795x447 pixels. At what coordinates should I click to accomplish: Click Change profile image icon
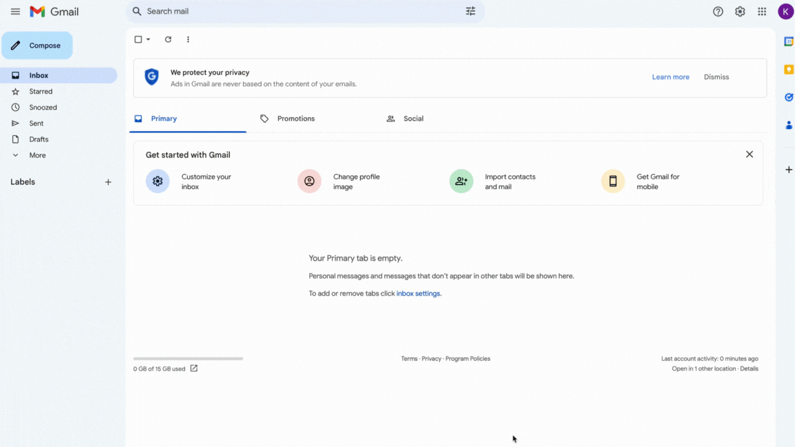309,181
